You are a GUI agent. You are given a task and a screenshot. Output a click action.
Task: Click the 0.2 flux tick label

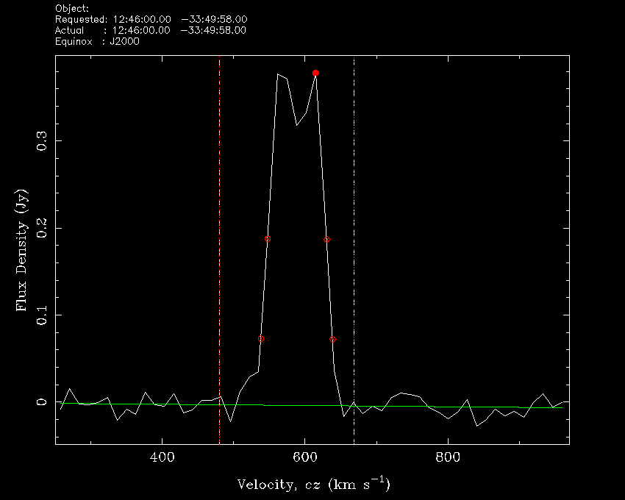click(42, 228)
